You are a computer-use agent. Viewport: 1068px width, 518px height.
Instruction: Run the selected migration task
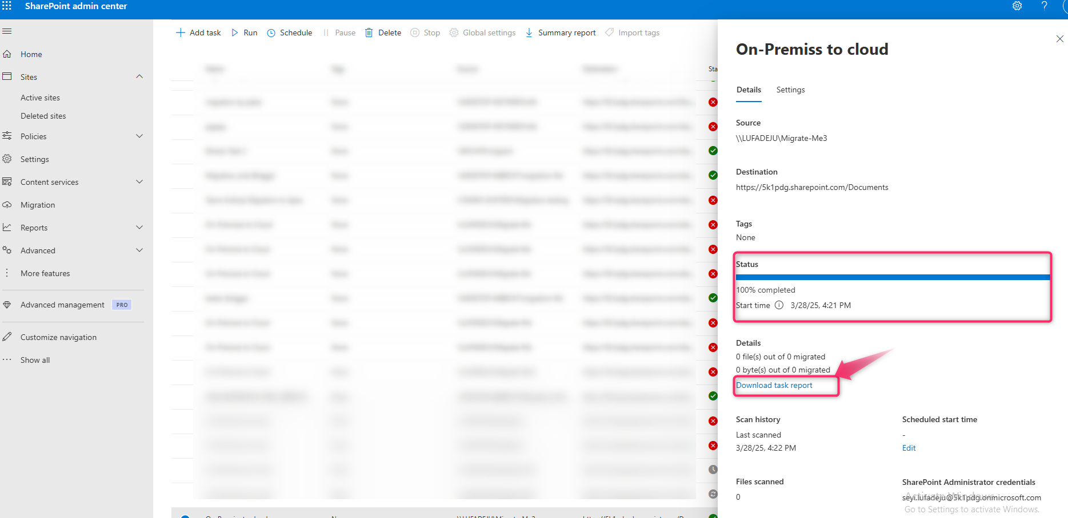(x=244, y=33)
